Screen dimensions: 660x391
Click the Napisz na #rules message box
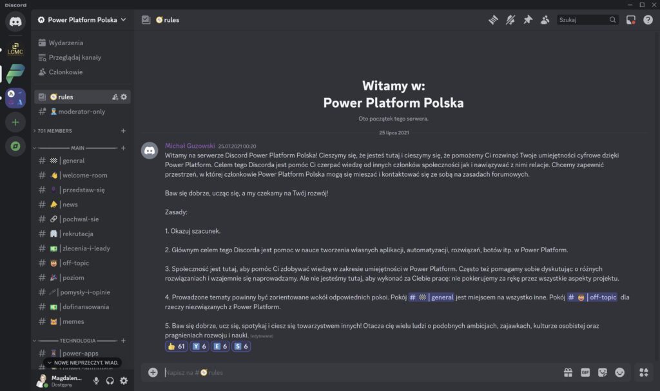362,372
